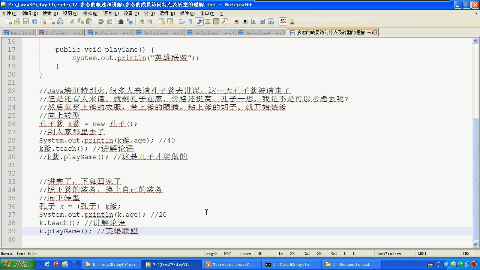
Task: Open the Function List icon
Action: coord(225,21)
